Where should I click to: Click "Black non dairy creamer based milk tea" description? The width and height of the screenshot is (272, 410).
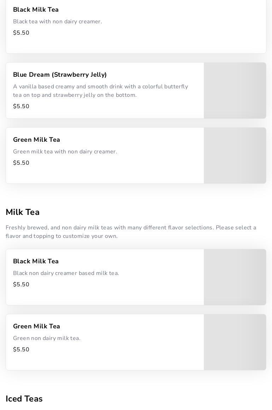66,273
